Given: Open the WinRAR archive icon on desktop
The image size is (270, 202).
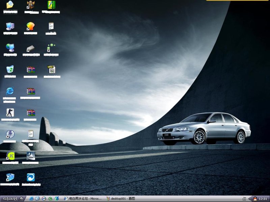Looking at the screenshot, I should point(30,69).
